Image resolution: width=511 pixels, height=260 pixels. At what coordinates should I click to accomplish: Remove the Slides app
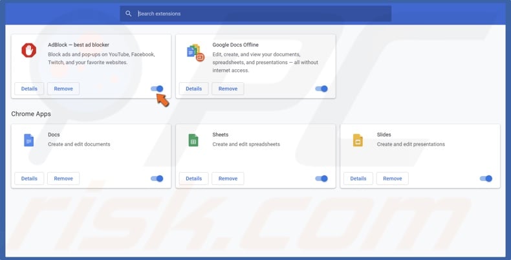coord(393,179)
